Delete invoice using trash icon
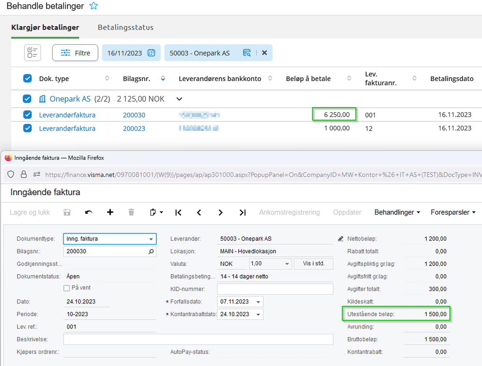Viewport: 482px width, 366px height. [131, 212]
